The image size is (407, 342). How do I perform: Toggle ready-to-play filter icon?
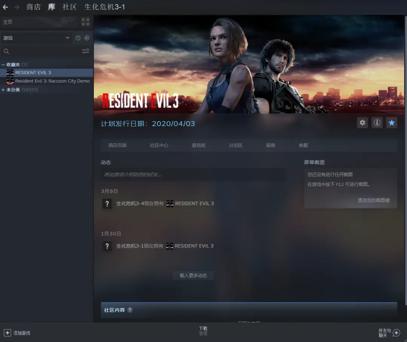(87, 38)
